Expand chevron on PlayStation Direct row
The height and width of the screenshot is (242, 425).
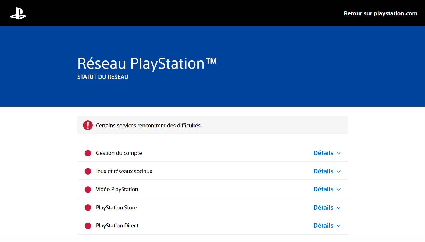coord(339,226)
